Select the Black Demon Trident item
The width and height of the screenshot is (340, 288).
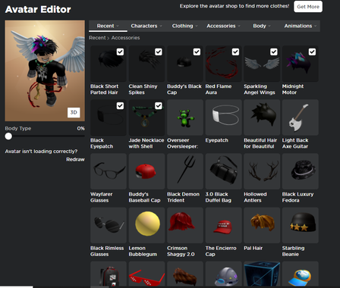click(x=185, y=171)
